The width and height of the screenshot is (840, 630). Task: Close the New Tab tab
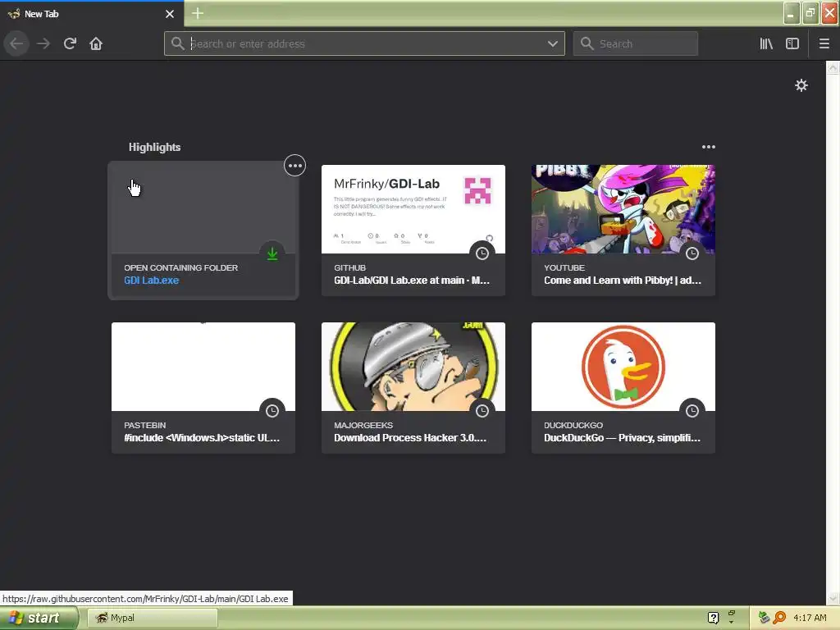point(170,14)
